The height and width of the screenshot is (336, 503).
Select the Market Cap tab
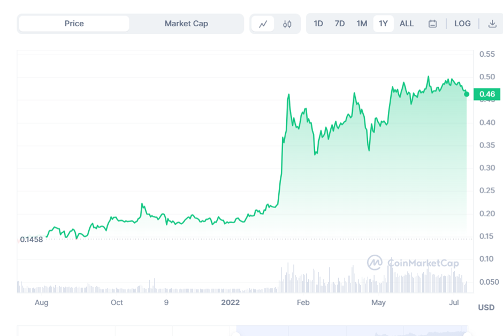[x=186, y=24]
